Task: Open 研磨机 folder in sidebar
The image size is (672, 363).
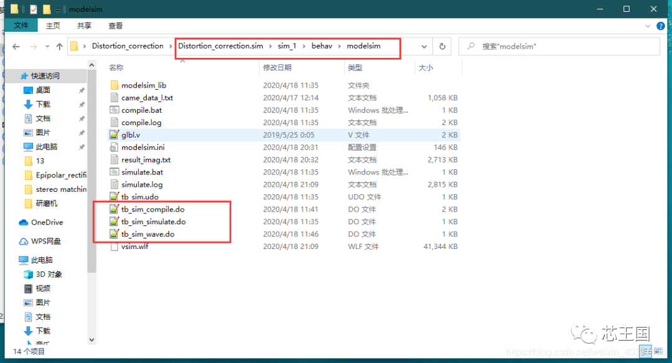Action: coord(41,204)
